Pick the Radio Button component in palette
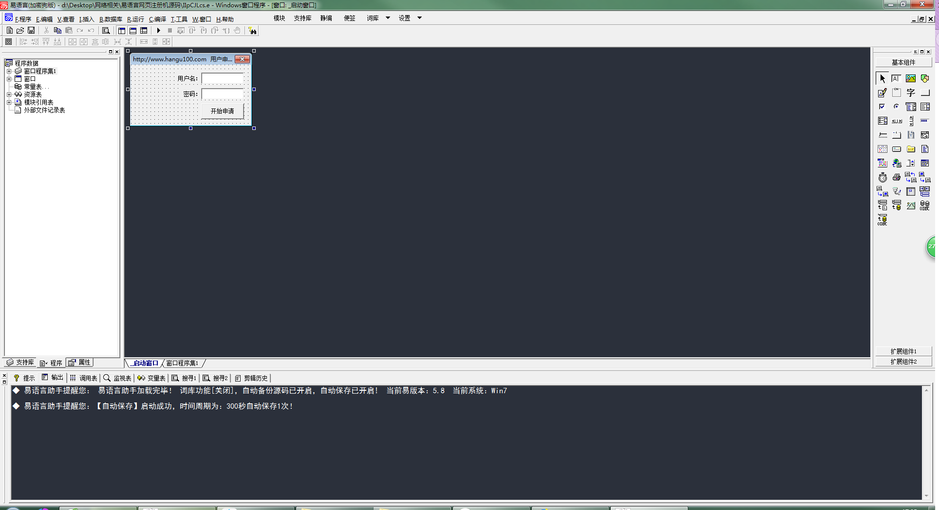 [896, 107]
